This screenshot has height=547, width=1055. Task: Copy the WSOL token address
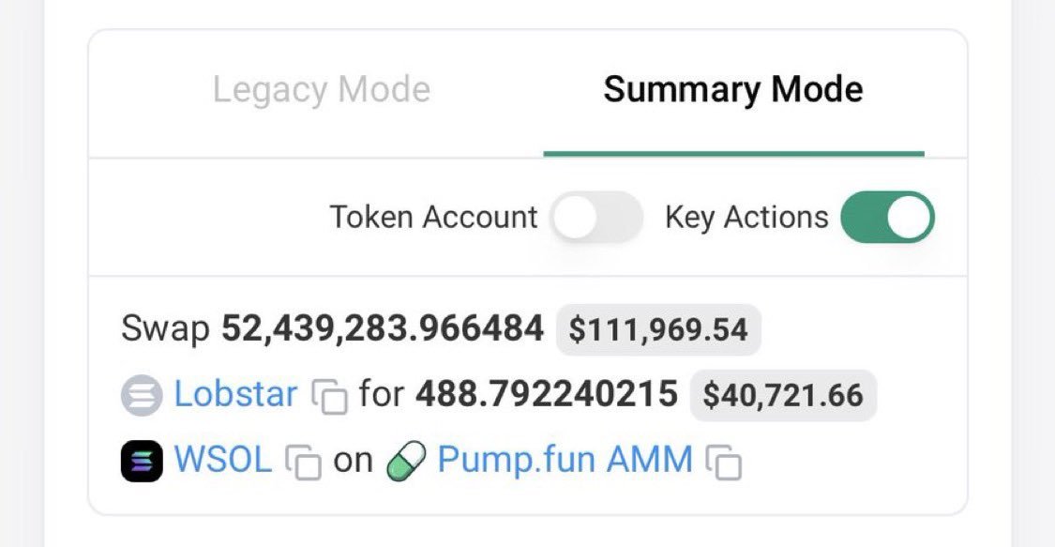click(x=302, y=463)
